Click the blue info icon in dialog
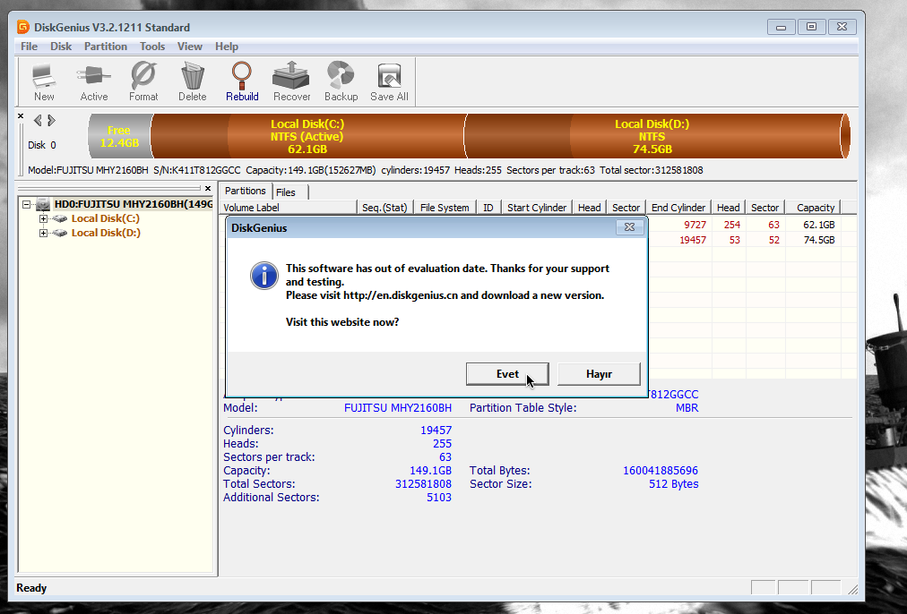Screen dimensions: 907x614 coord(263,276)
